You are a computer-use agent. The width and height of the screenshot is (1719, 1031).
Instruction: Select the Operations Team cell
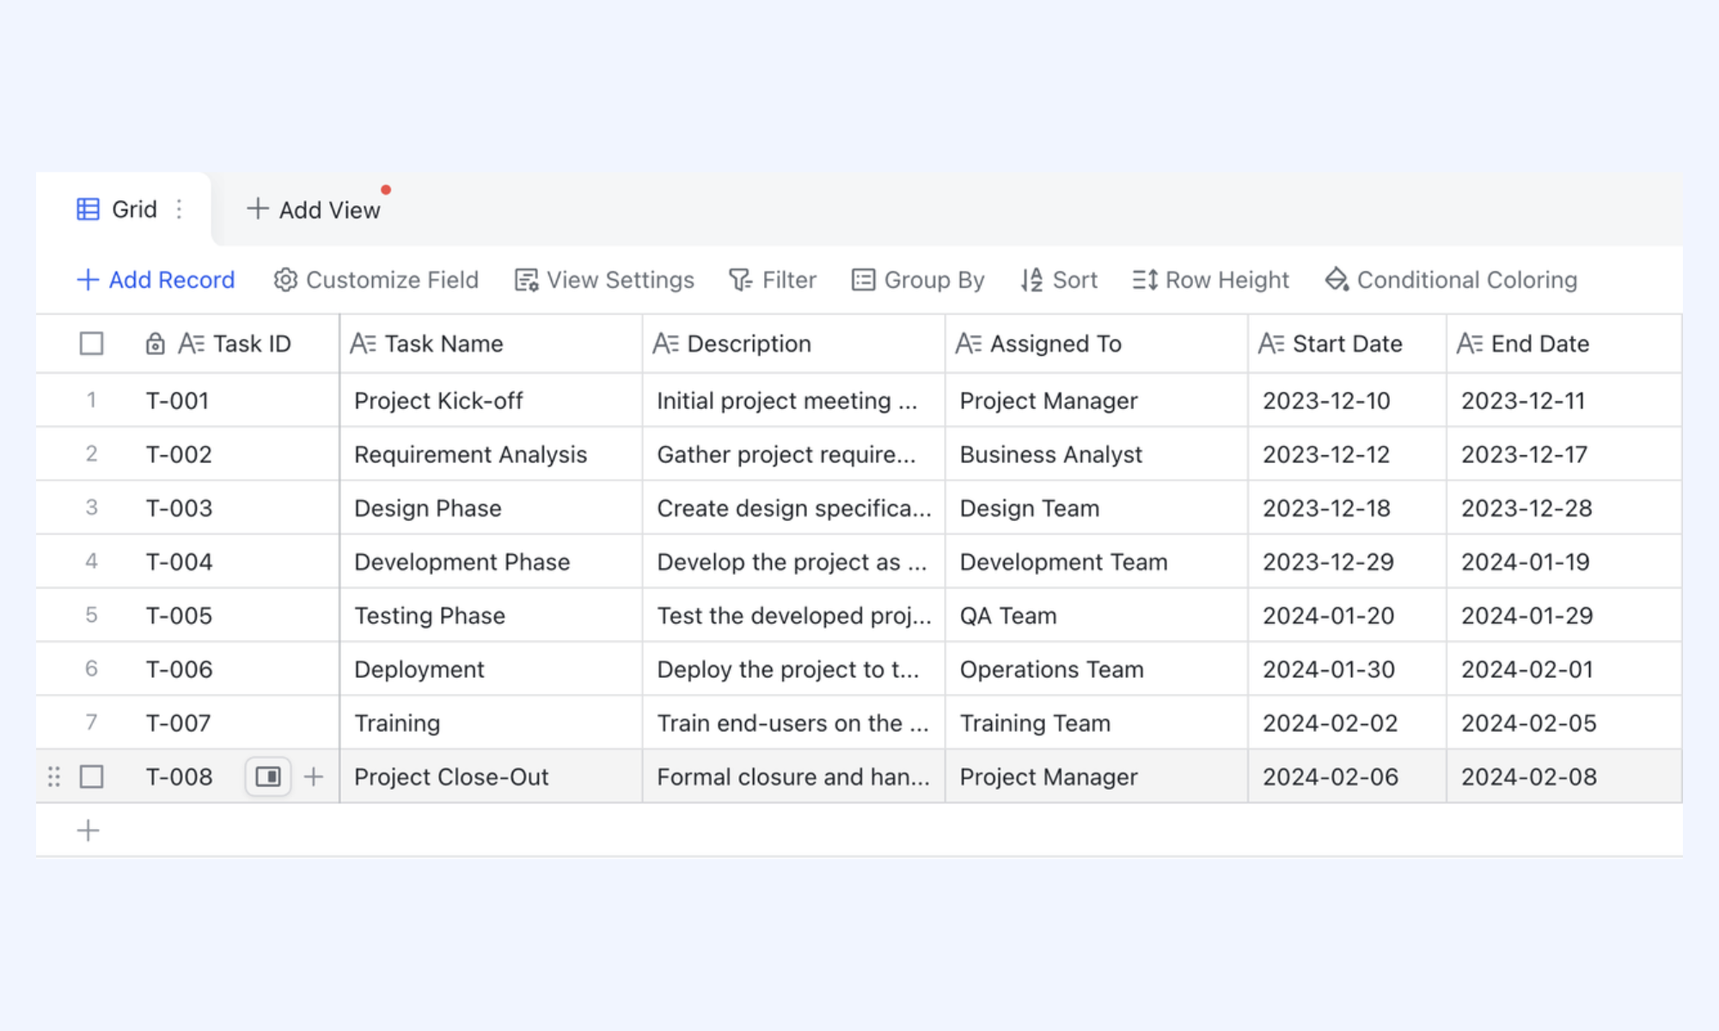pyautogui.click(x=1096, y=669)
